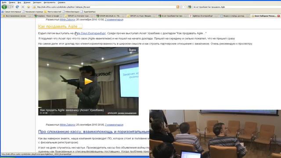Stop loading with the X icon
Screen dimensions: 281x158
23,7
